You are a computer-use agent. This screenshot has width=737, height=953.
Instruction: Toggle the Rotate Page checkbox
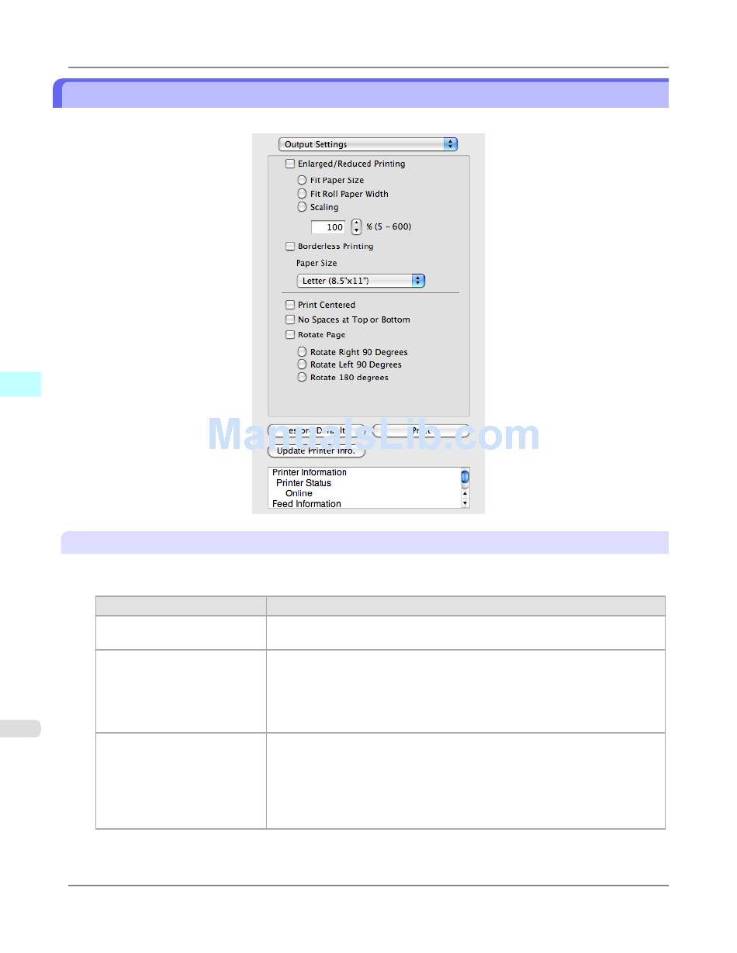click(x=290, y=335)
